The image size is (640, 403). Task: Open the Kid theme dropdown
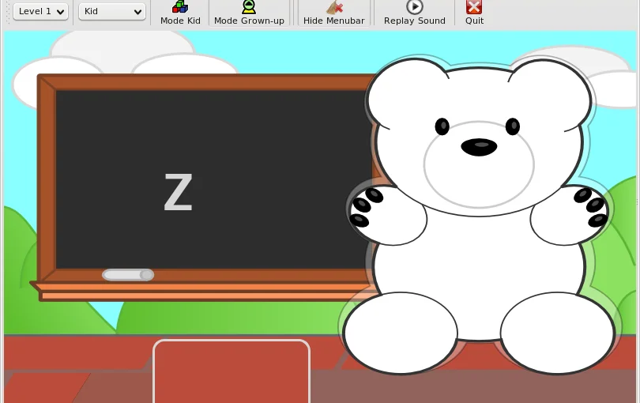tap(112, 11)
